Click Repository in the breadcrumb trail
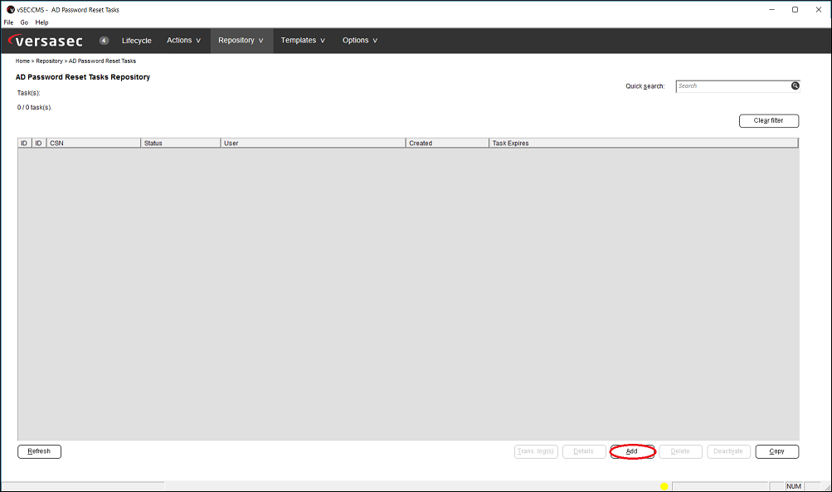 tap(49, 61)
